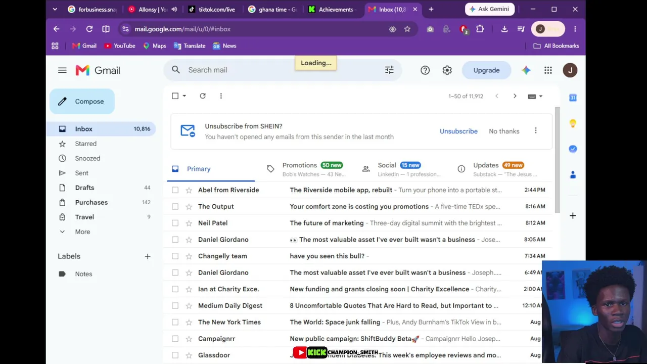Image resolution: width=647 pixels, height=364 pixels.
Task: Open the YouTube bookmark
Action: click(x=120, y=45)
